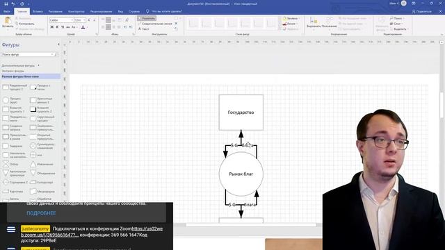Viewport: 445px width, 250px height.
Task: Click the Position (Положение) button
Action: (x=329, y=22)
